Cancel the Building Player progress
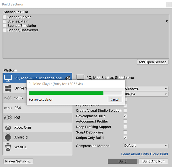The height and width of the screenshot is (167, 172). [115, 99]
